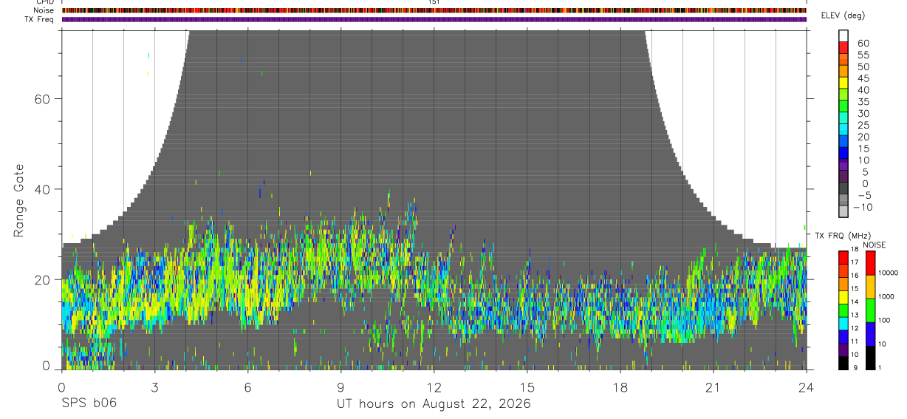Click the Range Gate axis title
The width and height of the screenshot is (907, 419).
click(x=20, y=201)
